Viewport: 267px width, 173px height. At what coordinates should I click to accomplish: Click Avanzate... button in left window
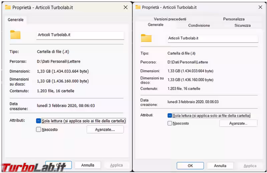click(x=105, y=129)
